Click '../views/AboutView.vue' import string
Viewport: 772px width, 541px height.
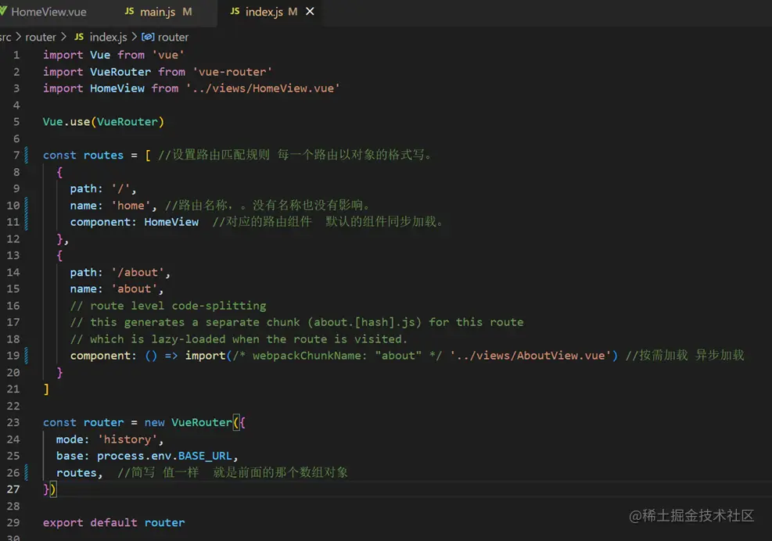(530, 356)
